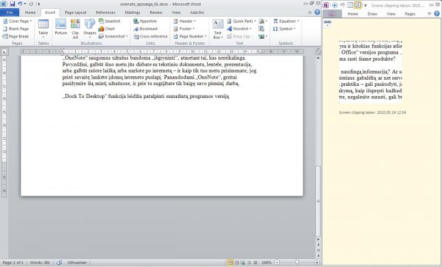Open the Symbol dropdown
This screenshot has width=442, height=267.
(284, 29)
